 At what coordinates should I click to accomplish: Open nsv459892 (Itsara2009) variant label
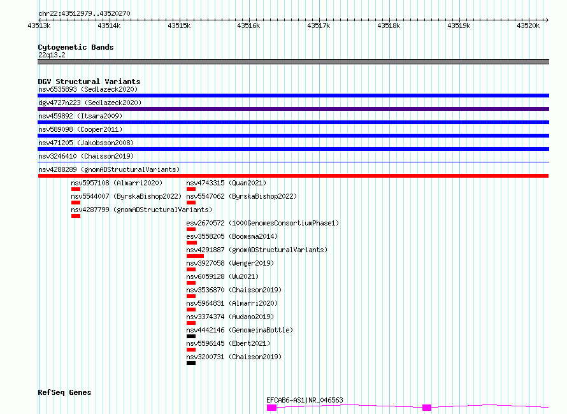coord(80,116)
